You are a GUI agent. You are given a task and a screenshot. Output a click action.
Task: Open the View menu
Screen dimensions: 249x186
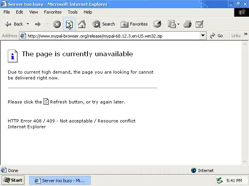(x=33, y=12)
